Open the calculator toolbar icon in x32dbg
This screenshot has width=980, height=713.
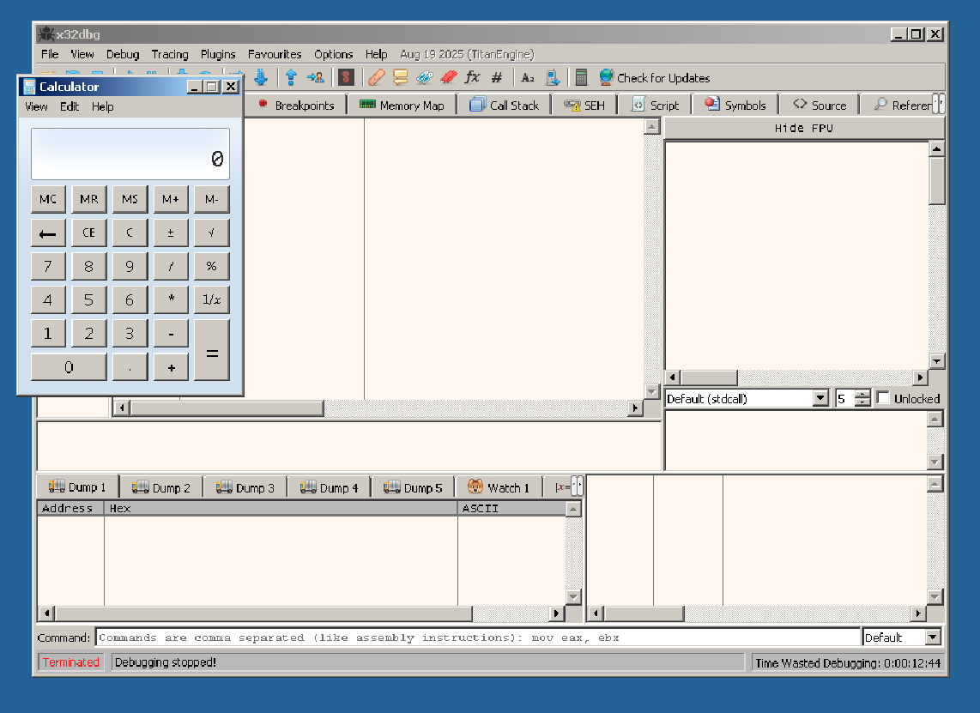tap(581, 77)
